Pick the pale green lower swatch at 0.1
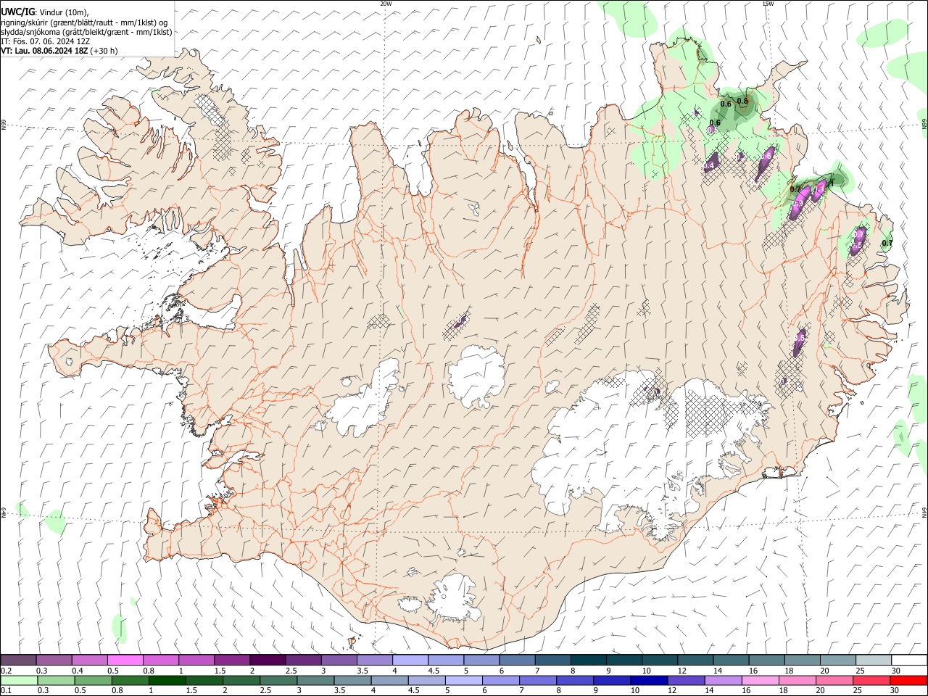 pyautogui.click(x=19, y=680)
